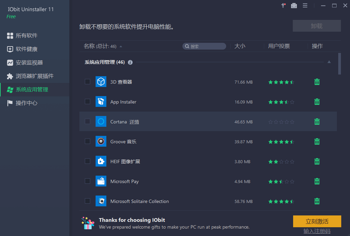Select the Microsoft Pay name text
This screenshot has width=350, height=236.
point(125,181)
